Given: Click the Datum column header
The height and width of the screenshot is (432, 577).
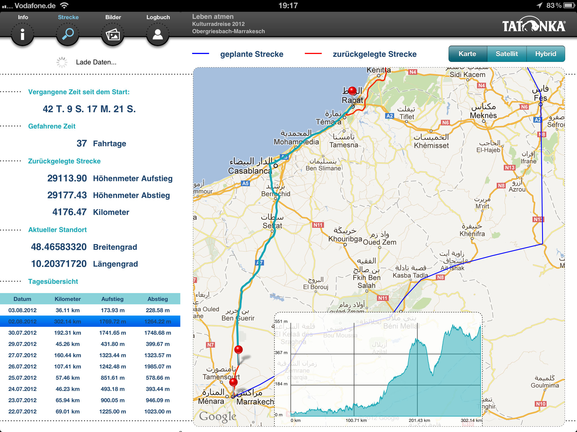Looking at the screenshot, I should (23, 299).
